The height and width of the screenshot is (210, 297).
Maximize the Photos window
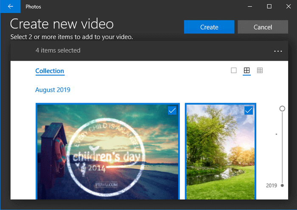pyautogui.click(x=269, y=7)
